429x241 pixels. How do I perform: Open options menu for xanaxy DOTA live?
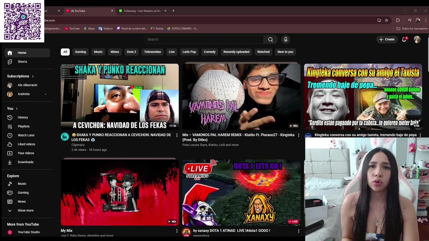(x=299, y=231)
